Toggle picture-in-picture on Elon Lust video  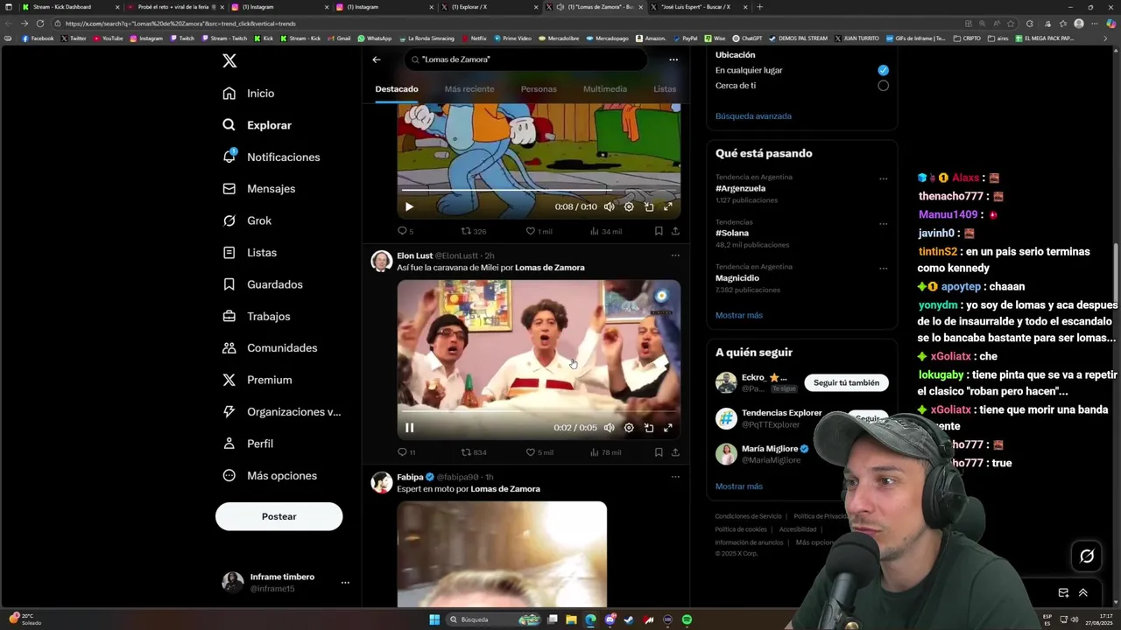[x=649, y=428]
